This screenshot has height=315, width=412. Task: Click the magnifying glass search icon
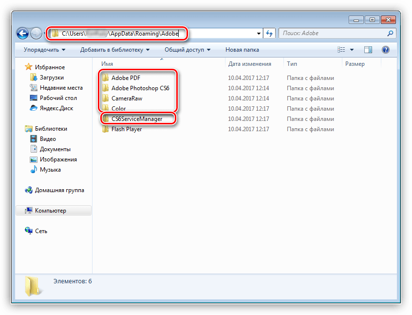point(390,33)
